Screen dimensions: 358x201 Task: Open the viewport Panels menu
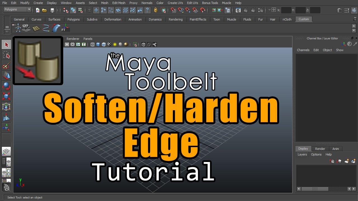(x=88, y=39)
